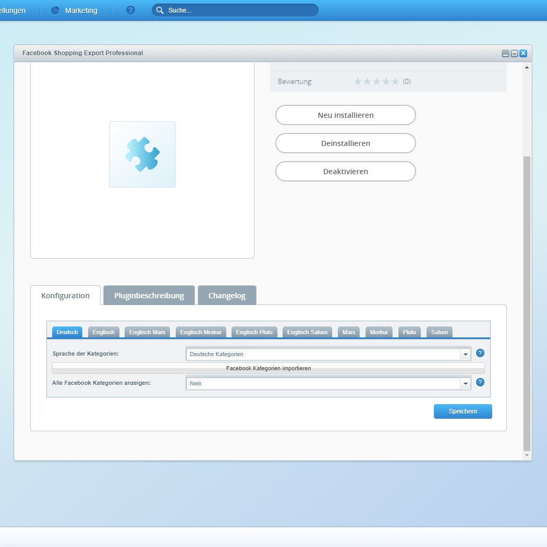This screenshot has height=547, width=547.
Task: Click the scrollbar down arrow
Action: click(527, 455)
